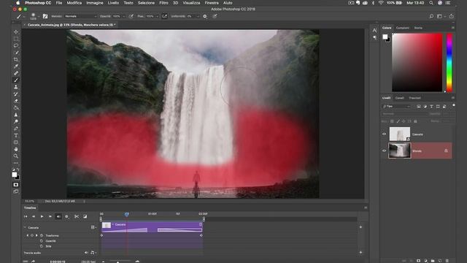Mute the audio track
This screenshot has height=263, width=467.
point(86,253)
